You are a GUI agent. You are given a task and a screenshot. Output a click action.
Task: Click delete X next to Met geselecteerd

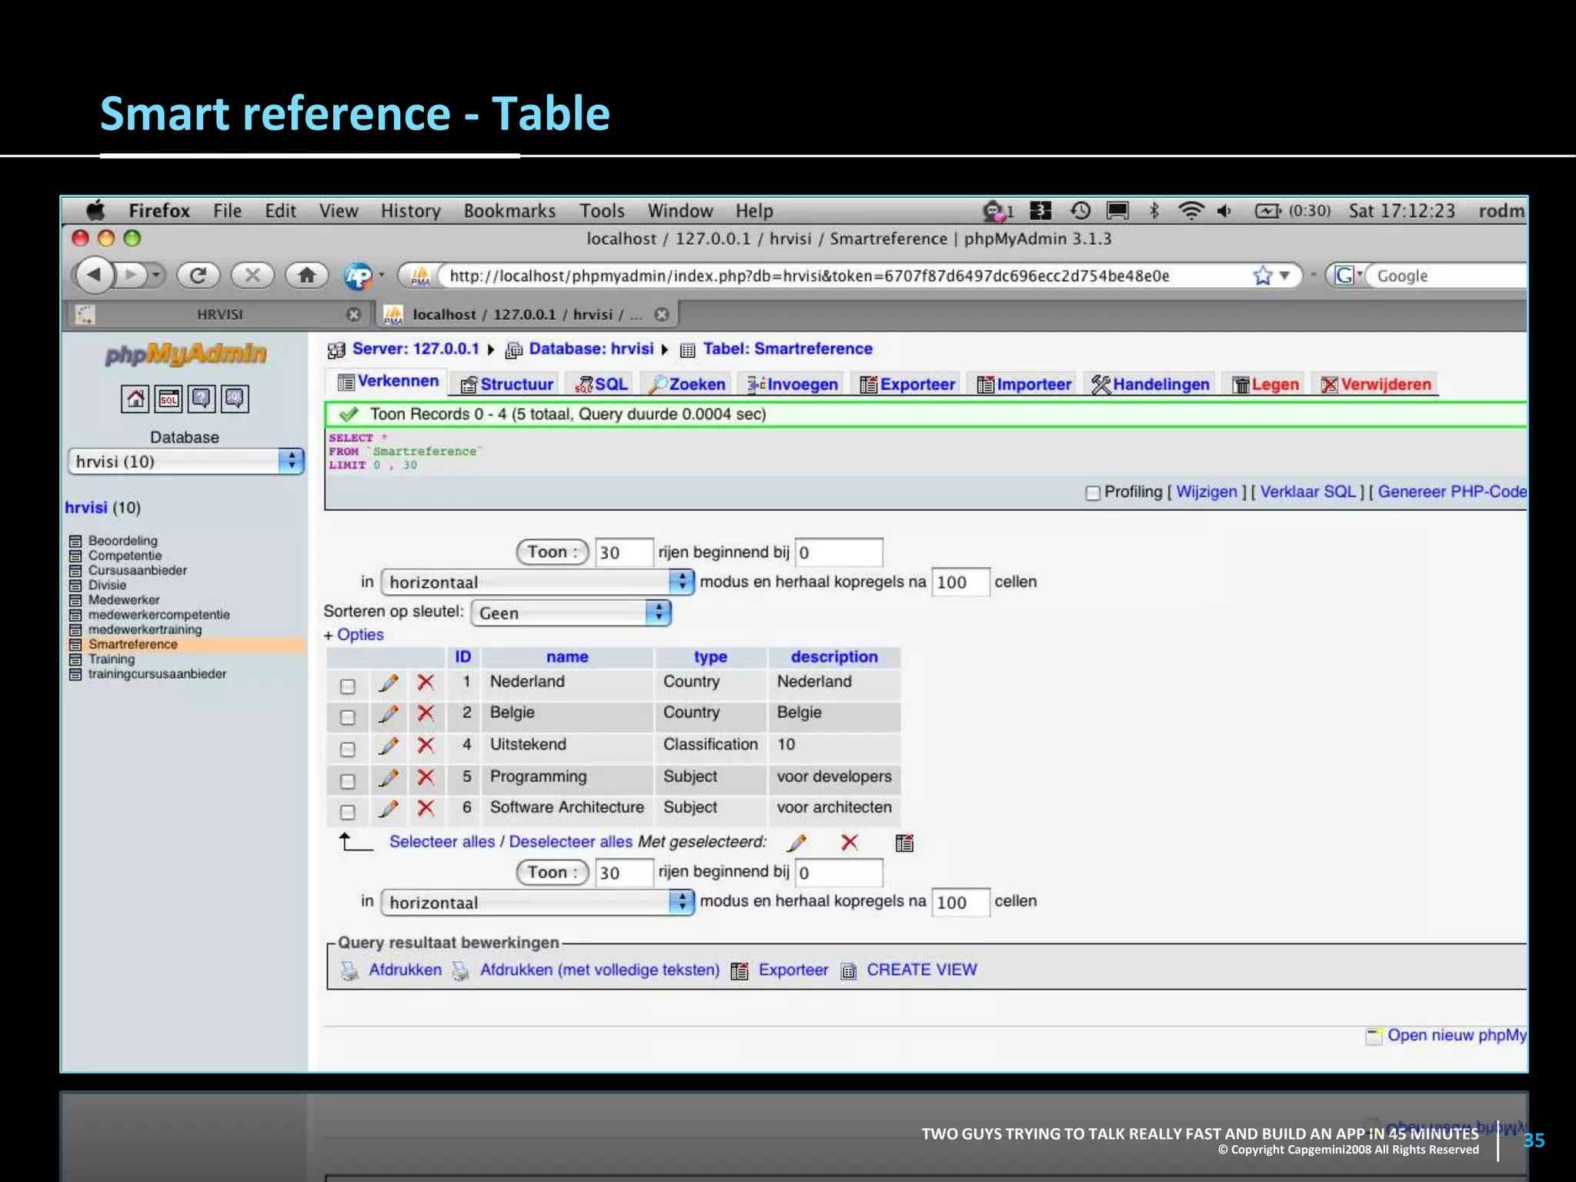point(850,843)
